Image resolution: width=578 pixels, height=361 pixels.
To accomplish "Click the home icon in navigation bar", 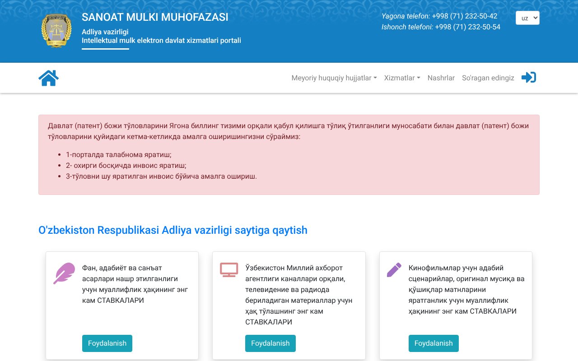I will (x=48, y=78).
